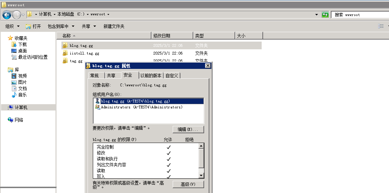Select blog.tag.gg user in group list
This screenshot has height=193, width=389.
[x=135, y=101]
